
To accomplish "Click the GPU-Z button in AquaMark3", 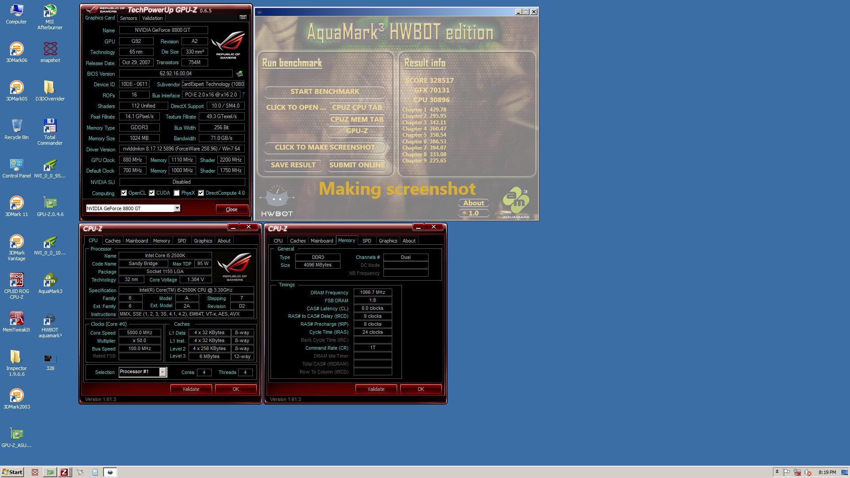I will click(x=357, y=131).
